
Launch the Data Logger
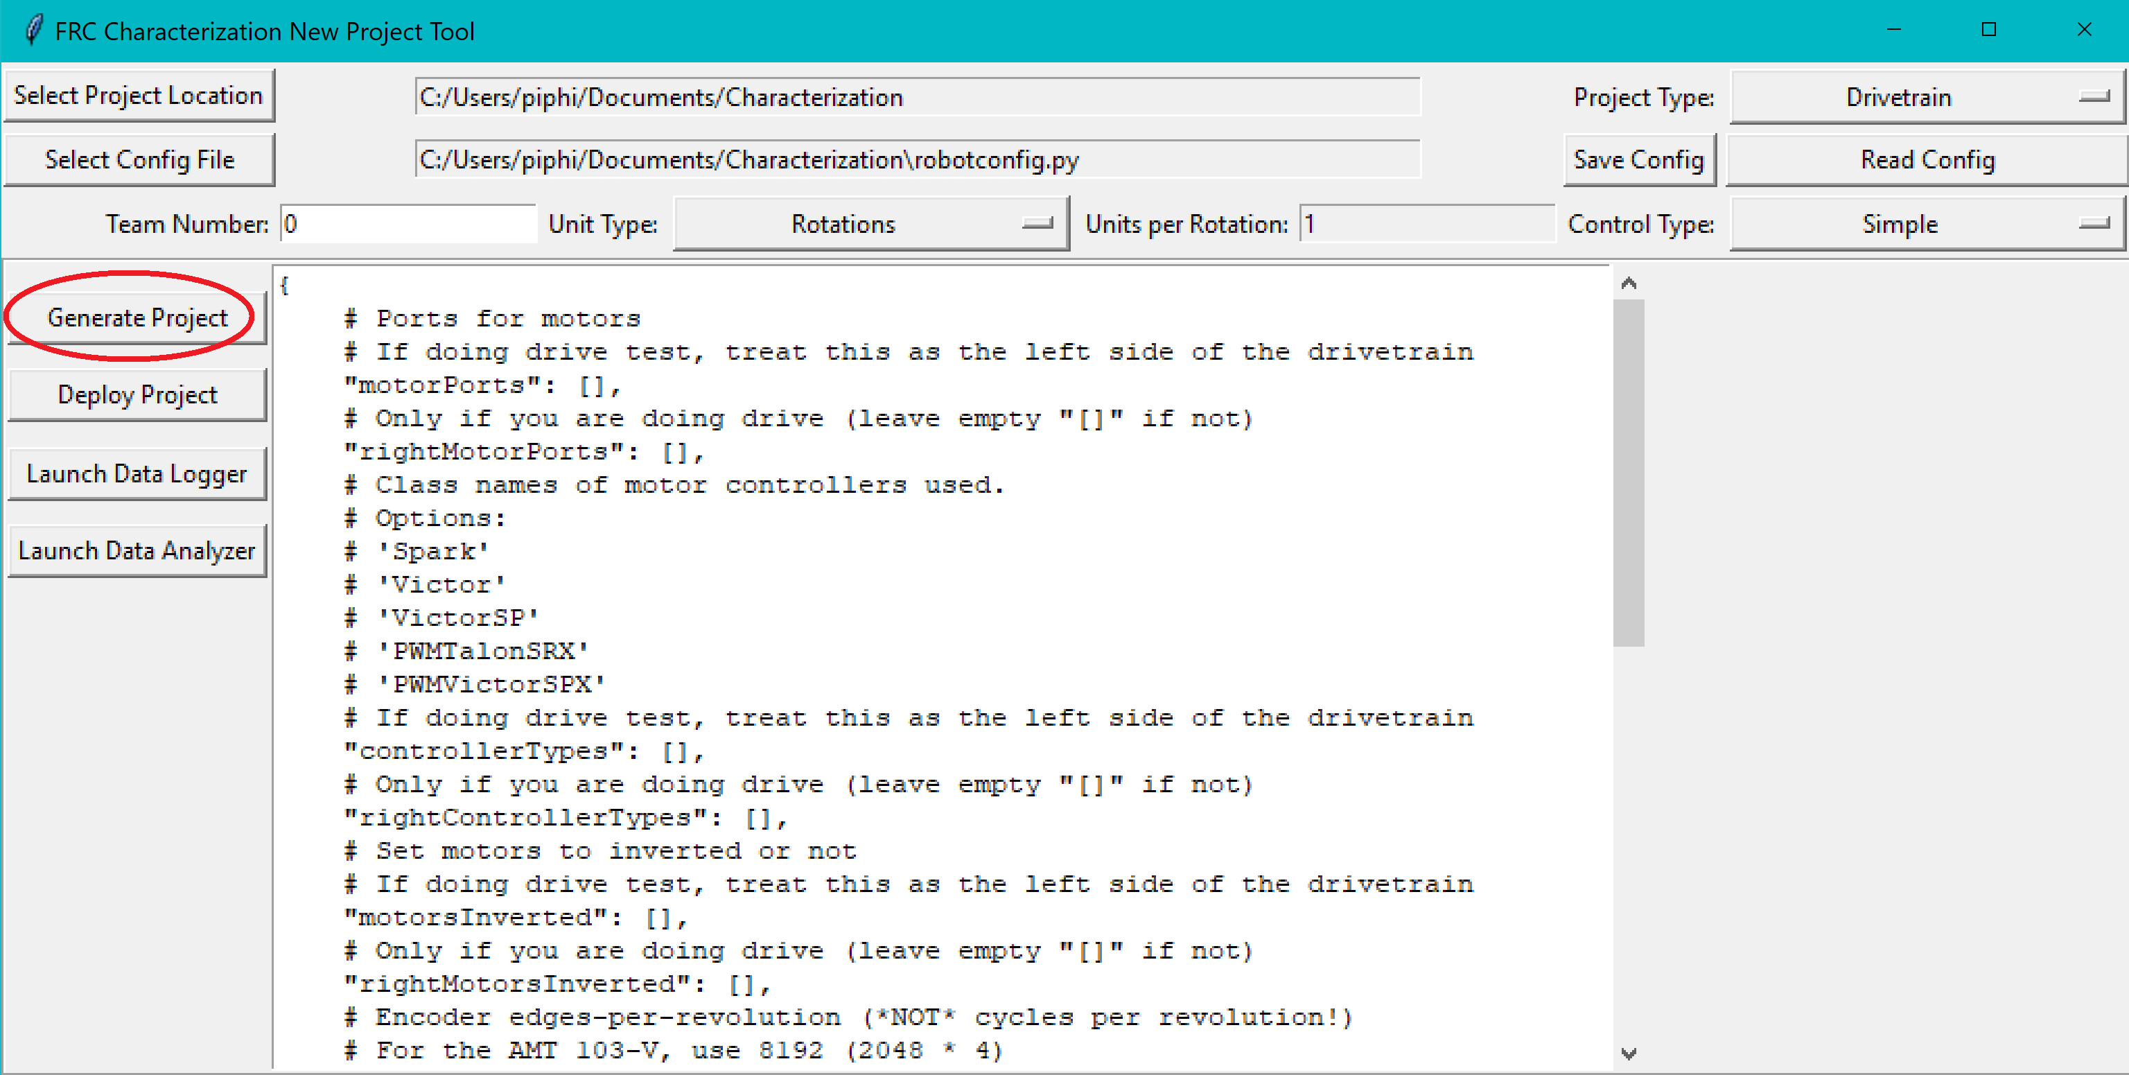coord(137,473)
